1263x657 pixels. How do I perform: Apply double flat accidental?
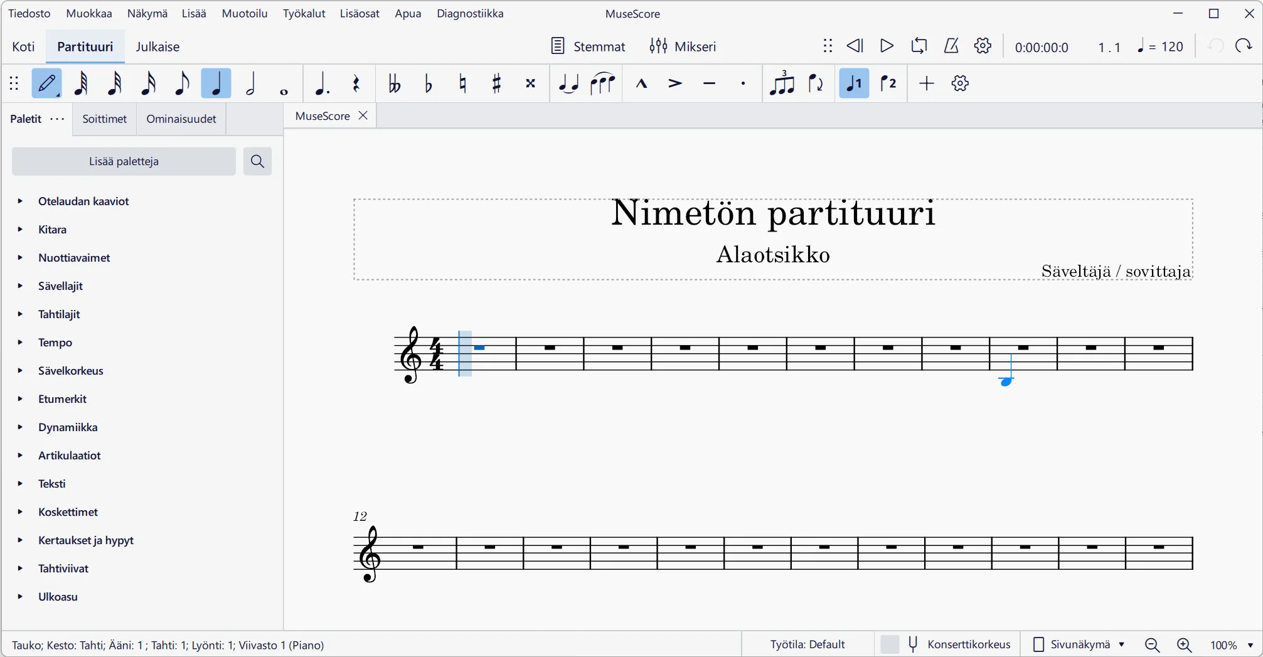click(x=395, y=83)
